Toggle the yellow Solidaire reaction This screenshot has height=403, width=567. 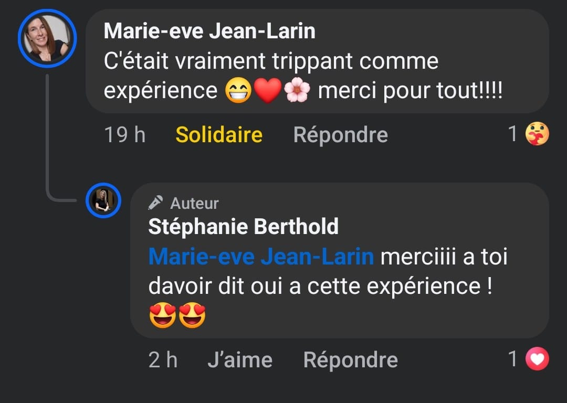[x=219, y=135]
